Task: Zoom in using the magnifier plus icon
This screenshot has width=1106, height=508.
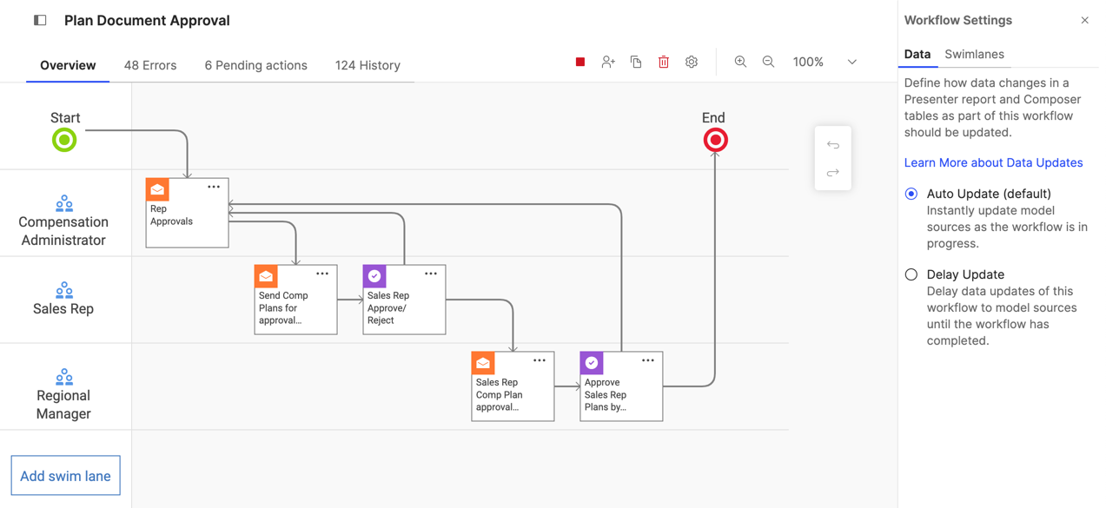Action: tap(740, 62)
